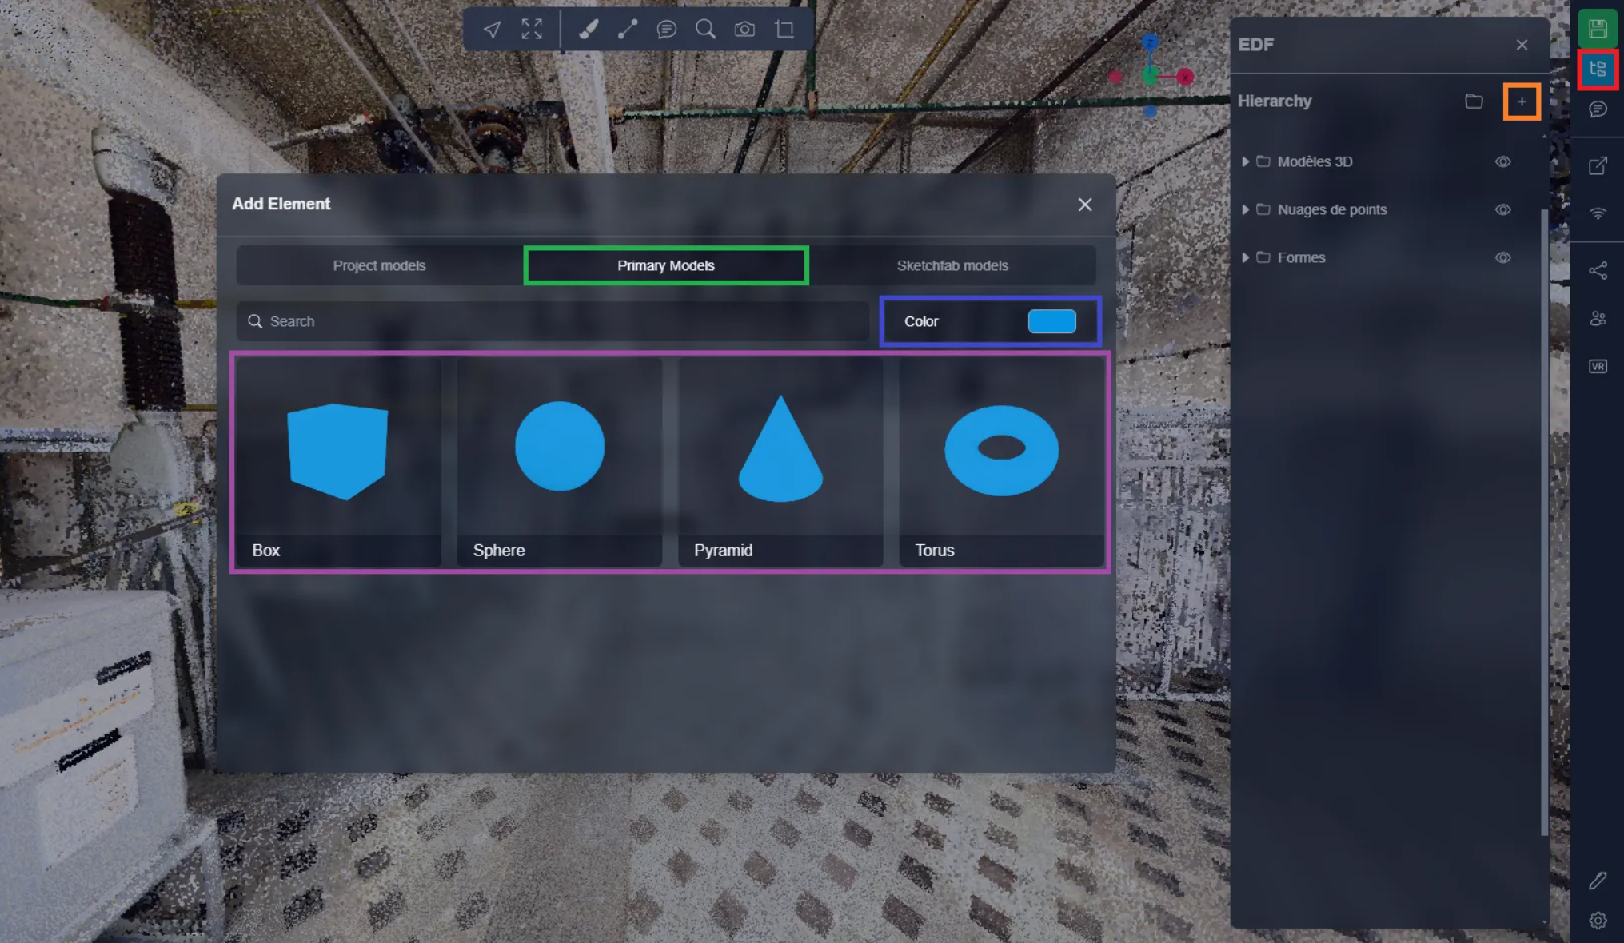The height and width of the screenshot is (943, 1624).
Task: Expand the Formes tree folder
Action: 1245,257
